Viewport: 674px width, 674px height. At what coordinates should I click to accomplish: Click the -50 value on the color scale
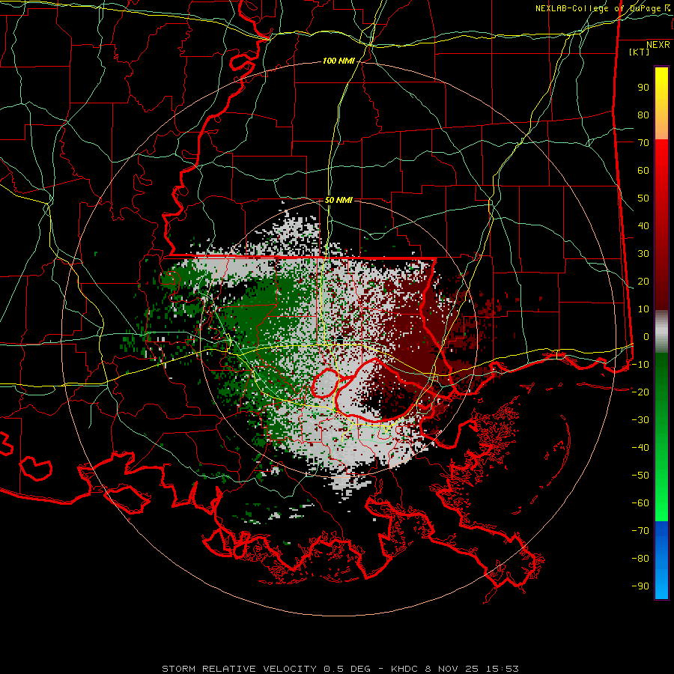(x=640, y=476)
